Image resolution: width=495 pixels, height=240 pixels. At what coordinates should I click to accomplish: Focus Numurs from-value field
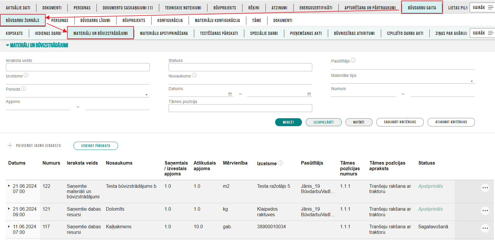click(363, 94)
